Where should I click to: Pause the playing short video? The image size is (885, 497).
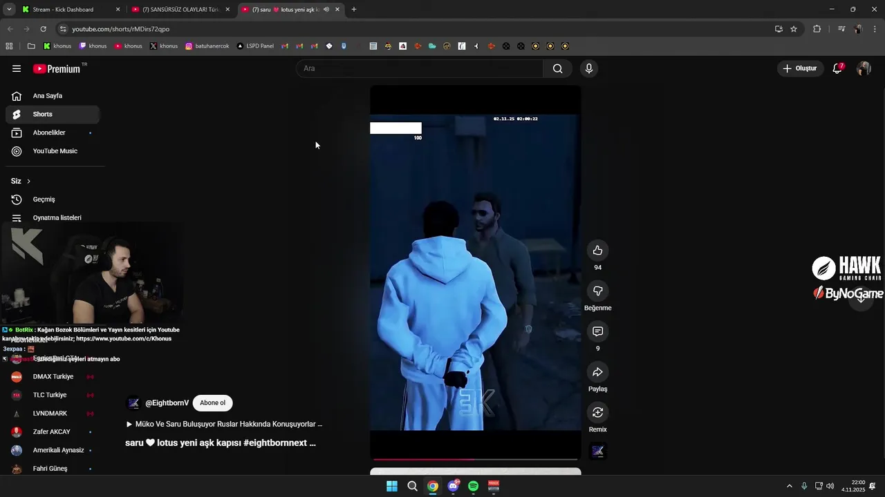click(x=475, y=273)
